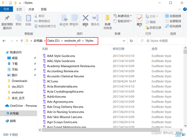Click chevron after 此电脑 in address bar
187x137 pixels.
[x=45, y=41]
